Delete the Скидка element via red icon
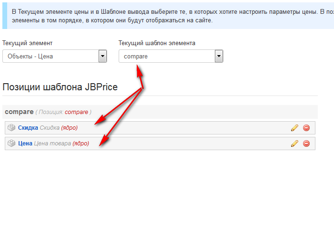This screenshot has width=334, height=239. (306, 128)
